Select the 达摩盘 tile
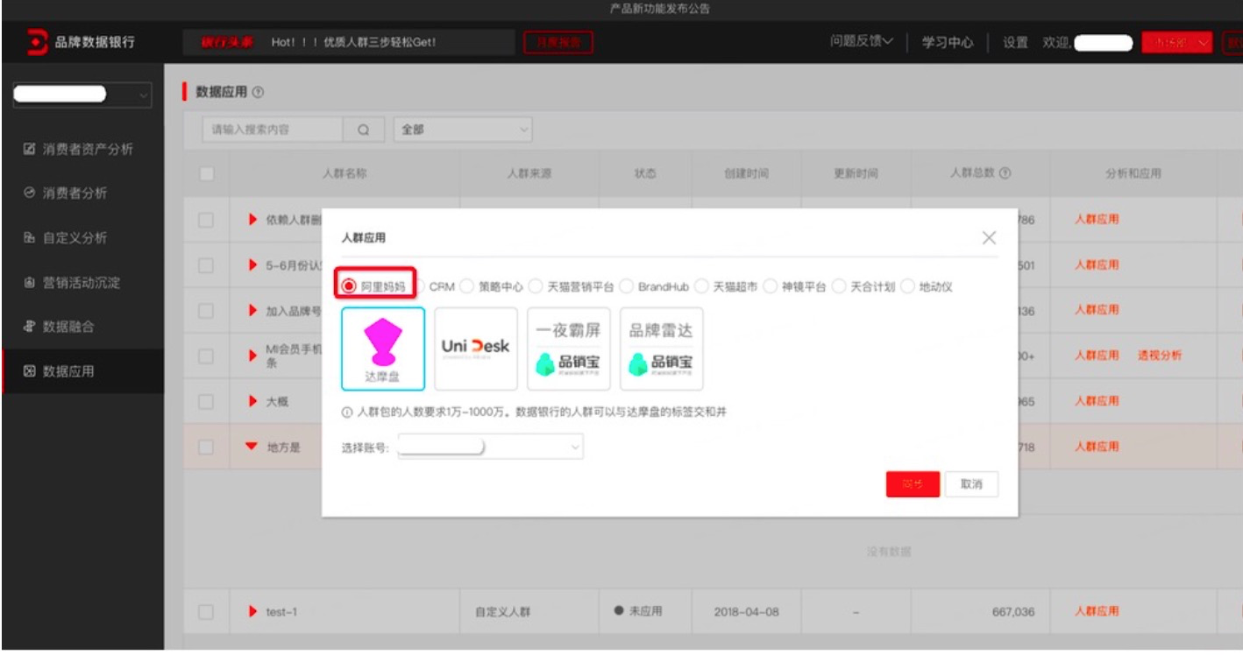Viewport: 1243px width, 655px height. click(382, 349)
